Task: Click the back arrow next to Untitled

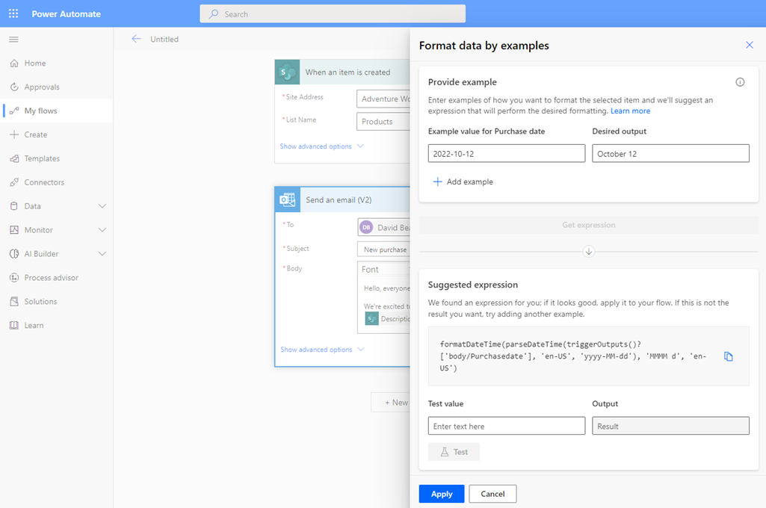Action: click(x=136, y=39)
